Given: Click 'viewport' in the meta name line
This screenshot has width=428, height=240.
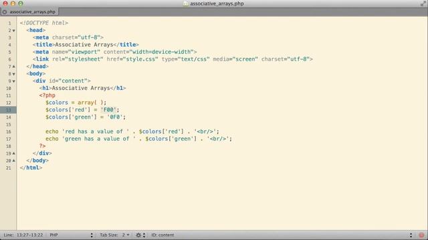Looking at the screenshot, I should click(x=84, y=52).
